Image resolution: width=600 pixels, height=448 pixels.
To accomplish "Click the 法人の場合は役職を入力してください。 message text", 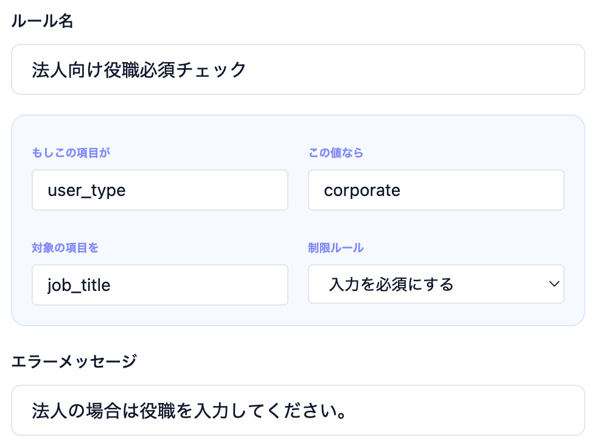I will [190, 410].
